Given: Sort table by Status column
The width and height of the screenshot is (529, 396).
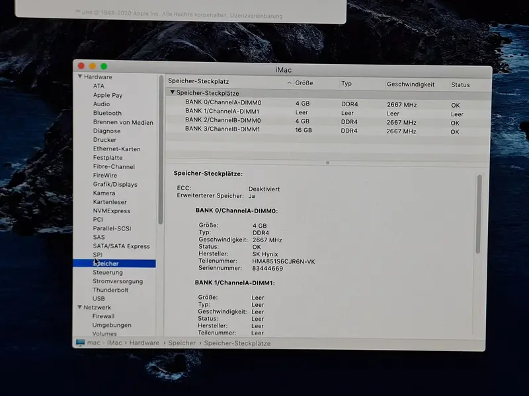Looking at the screenshot, I should click(x=460, y=85).
